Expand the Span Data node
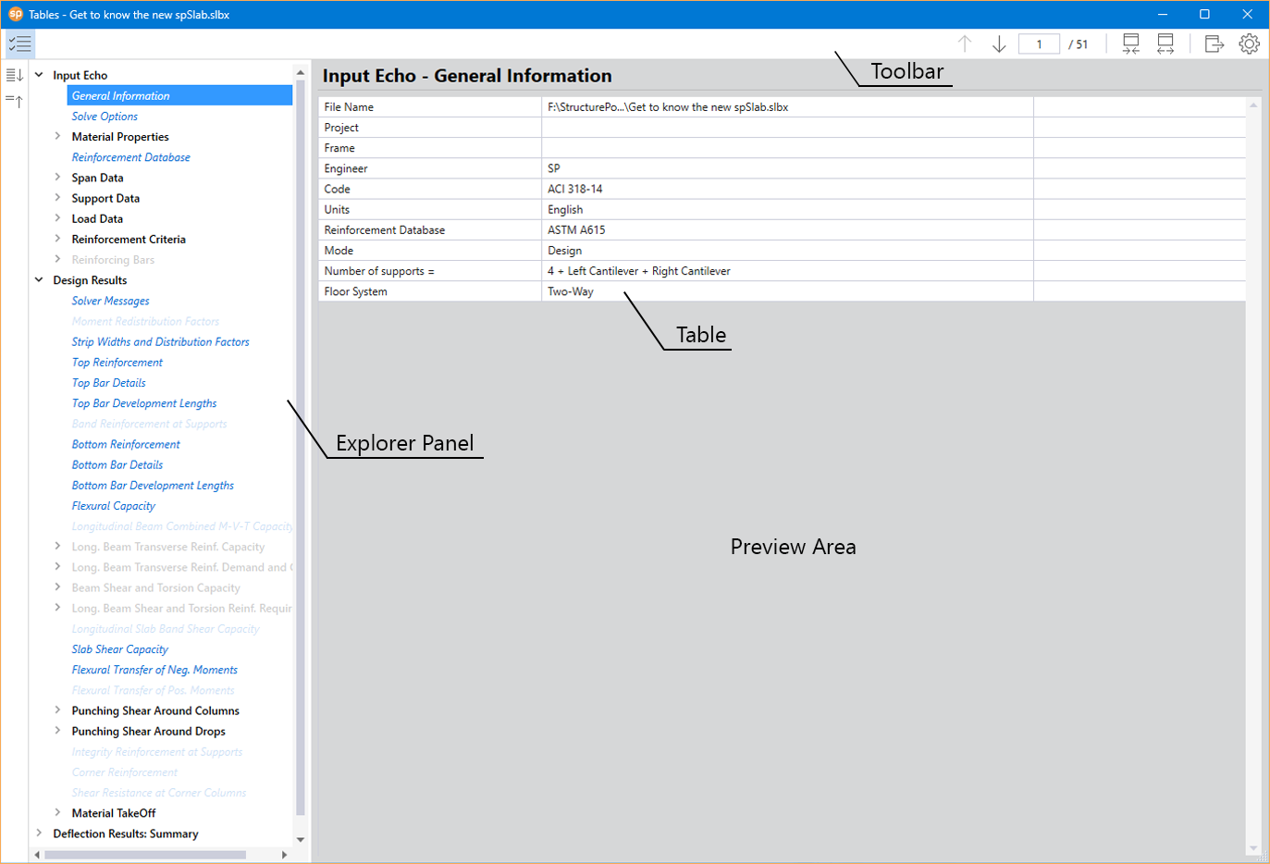 click(57, 178)
